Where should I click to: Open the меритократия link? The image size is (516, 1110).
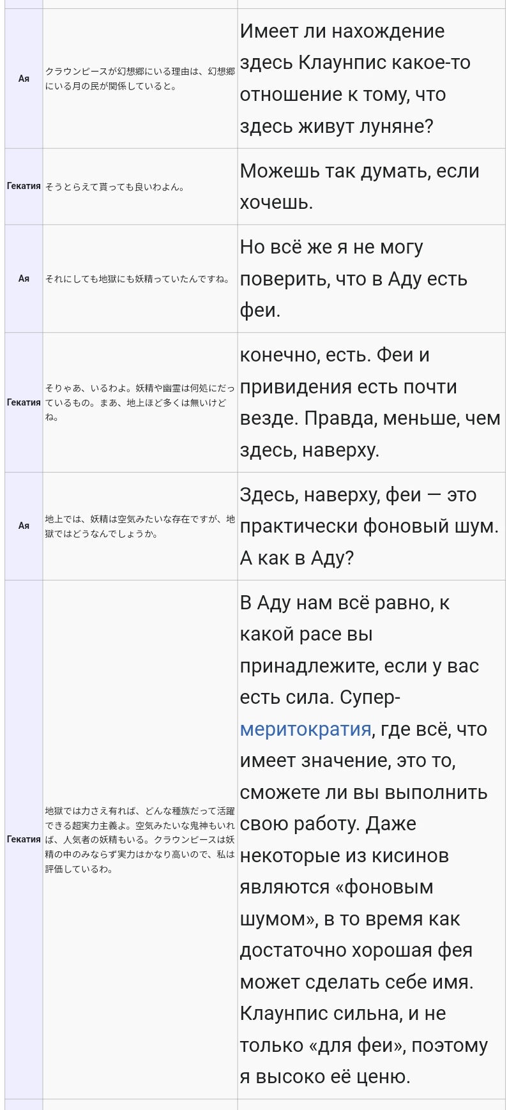click(305, 729)
